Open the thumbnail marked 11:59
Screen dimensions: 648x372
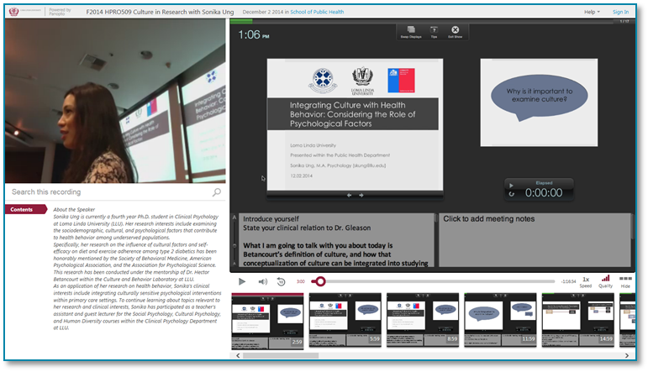point(500,320)
